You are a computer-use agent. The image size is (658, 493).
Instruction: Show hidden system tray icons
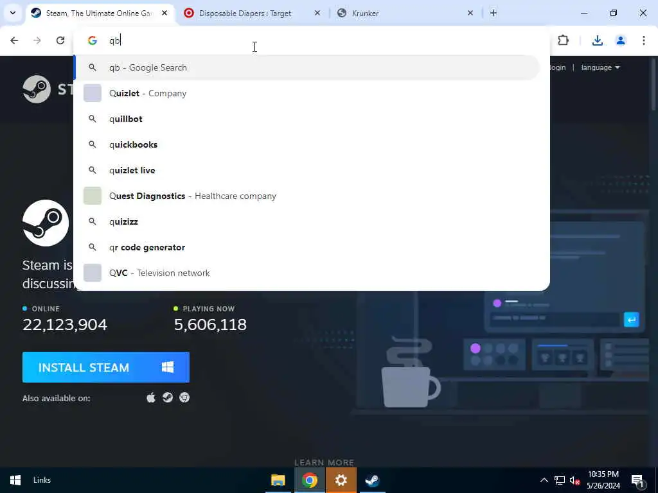pyautogui.click(x=544, y=480)
